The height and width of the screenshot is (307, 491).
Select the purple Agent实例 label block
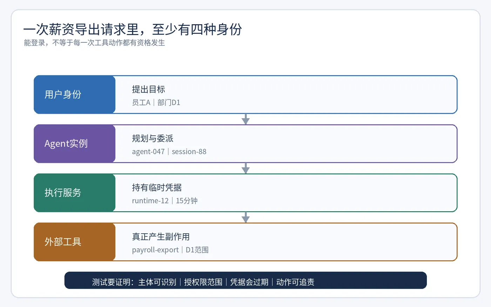(x=75, y=144)
